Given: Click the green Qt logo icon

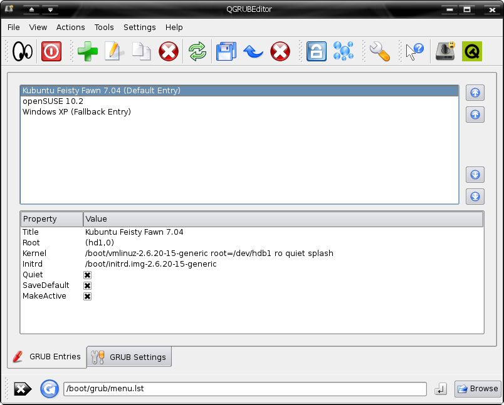Looking at the screenshot, I should point(471,51).
